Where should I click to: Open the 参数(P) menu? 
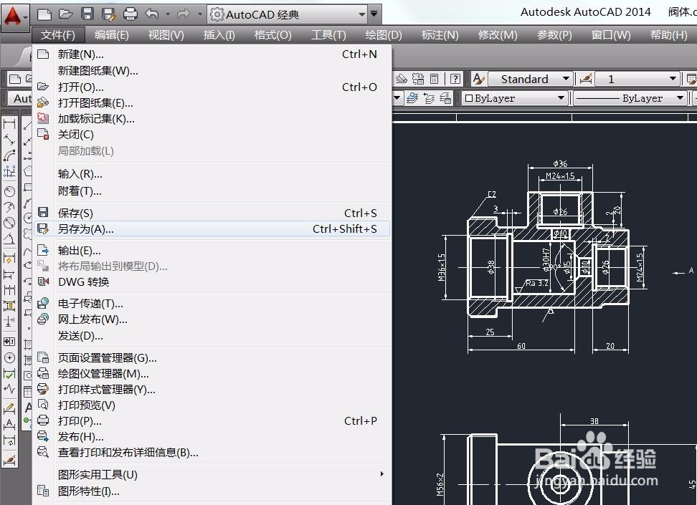click(554, 35)
